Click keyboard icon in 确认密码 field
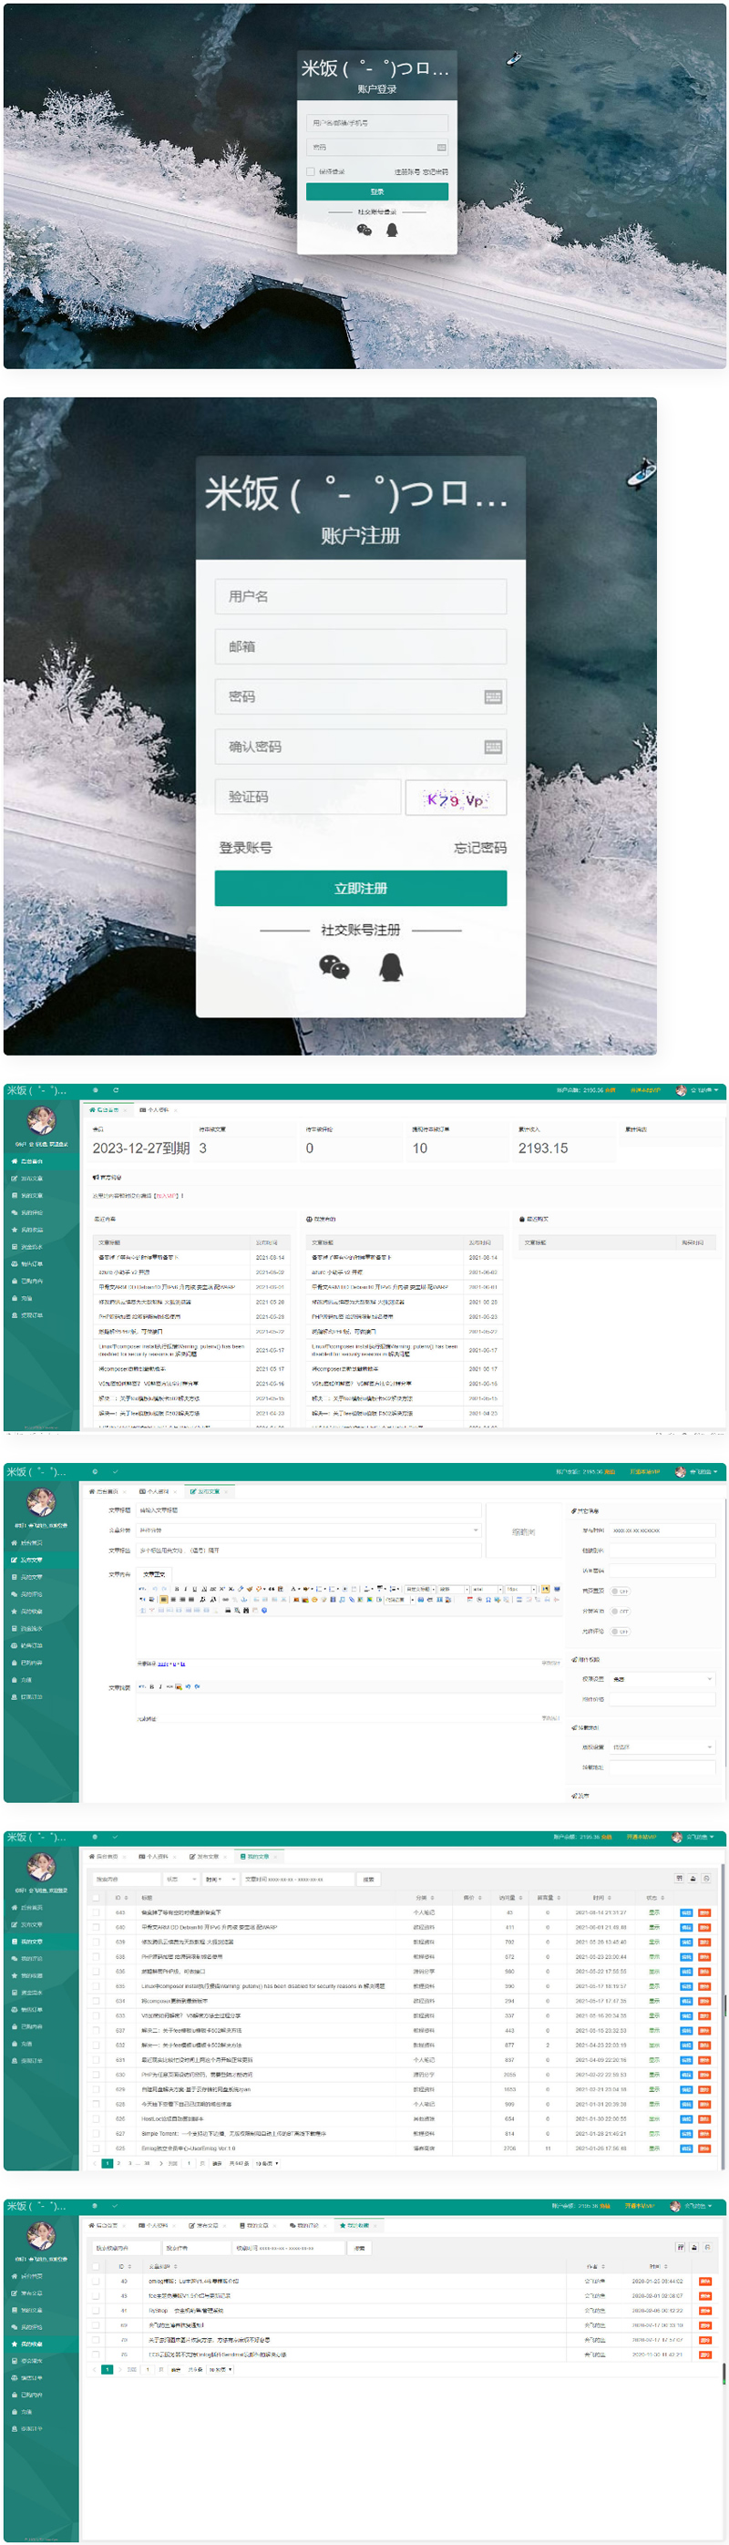The width and height of the screenshot is (729, 2545). tap(493, 747)
